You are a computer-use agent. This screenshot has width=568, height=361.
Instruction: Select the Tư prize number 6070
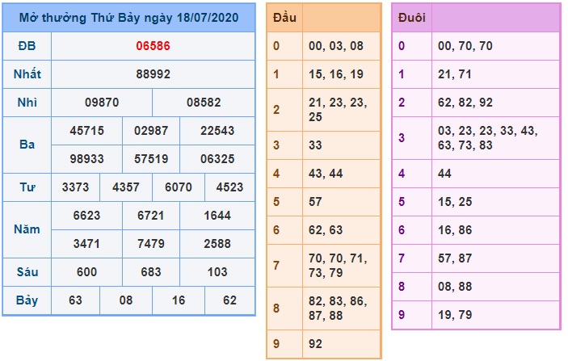click(179, 187)
